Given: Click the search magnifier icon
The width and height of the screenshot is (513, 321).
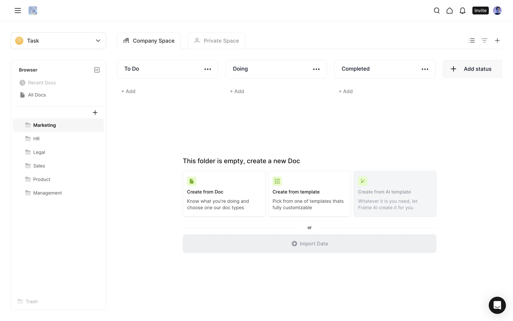Looking at the screenshot, I should click(437, 10).
